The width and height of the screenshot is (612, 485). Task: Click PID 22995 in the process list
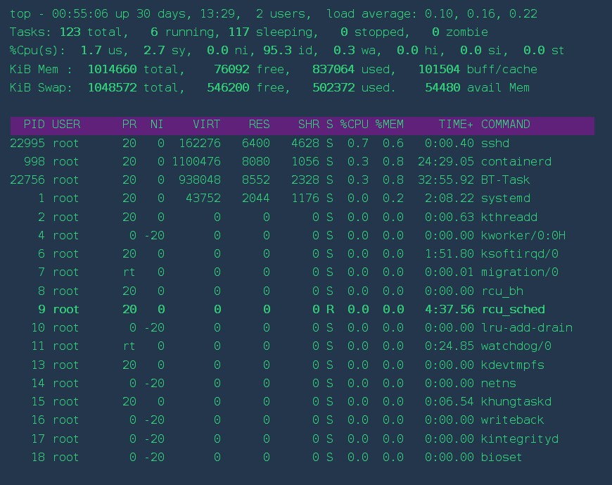27,143
